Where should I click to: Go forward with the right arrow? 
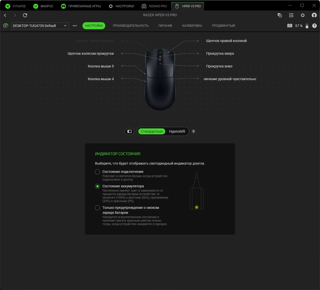15,15
